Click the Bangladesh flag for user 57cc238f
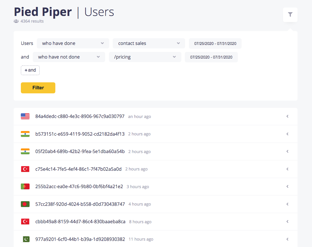 tap(25, 204)
